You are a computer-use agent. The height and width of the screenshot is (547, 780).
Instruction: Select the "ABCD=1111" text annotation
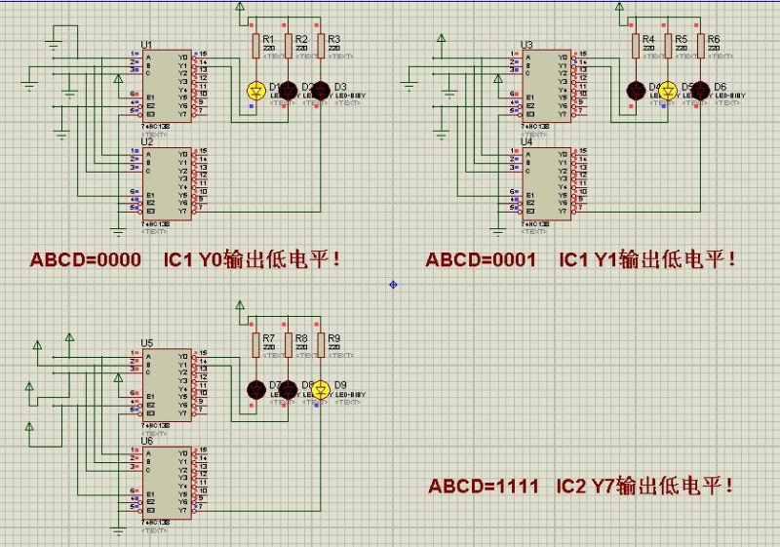[483, 487]
